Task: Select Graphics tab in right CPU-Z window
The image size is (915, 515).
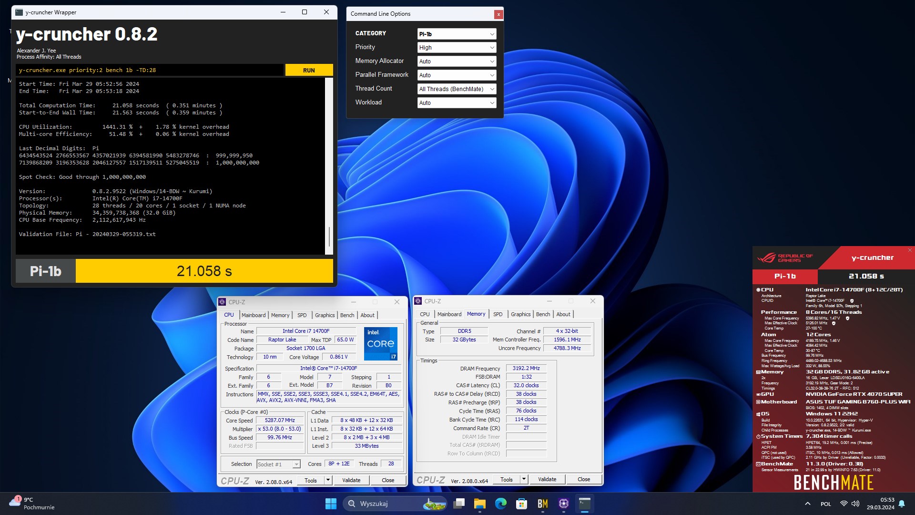Action: pos(520,314)
